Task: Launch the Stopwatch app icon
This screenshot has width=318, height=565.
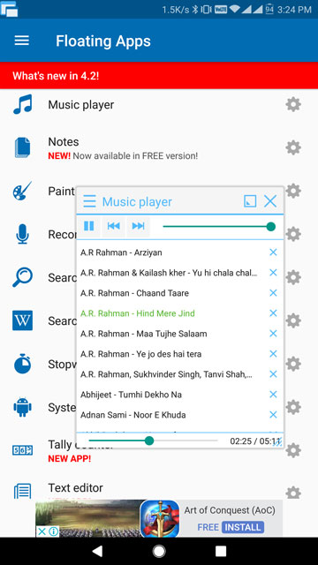Action: [x=22, y=364]
